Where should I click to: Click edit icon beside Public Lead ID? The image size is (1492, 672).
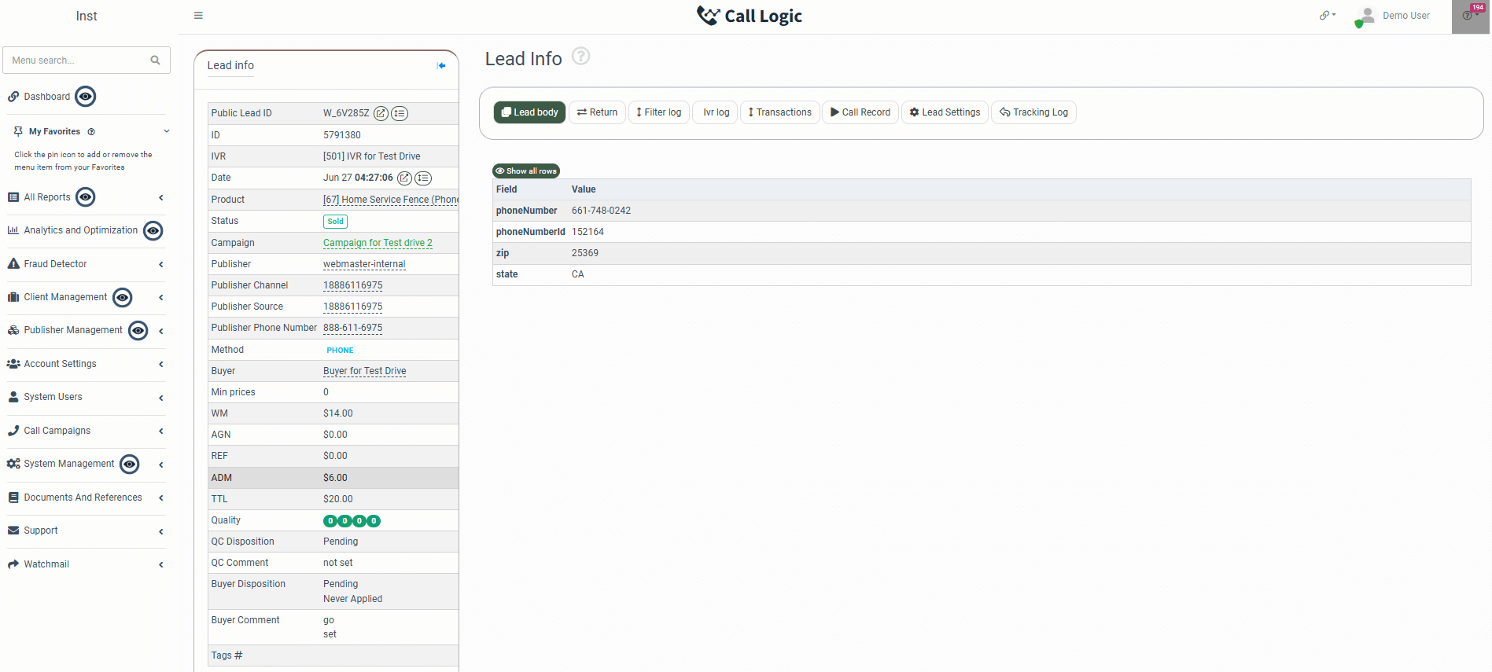381,113
